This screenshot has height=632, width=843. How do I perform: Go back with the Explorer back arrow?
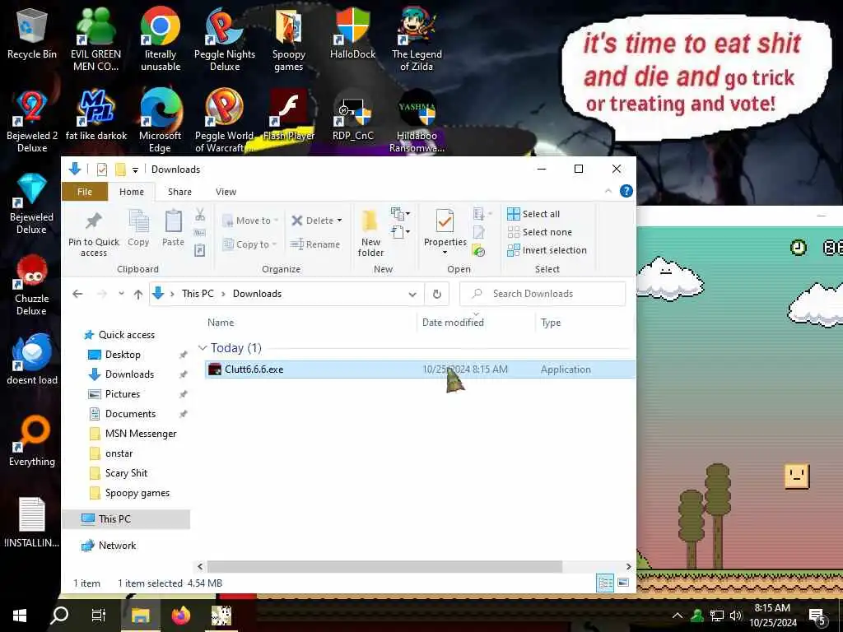(x=77, y=294)
